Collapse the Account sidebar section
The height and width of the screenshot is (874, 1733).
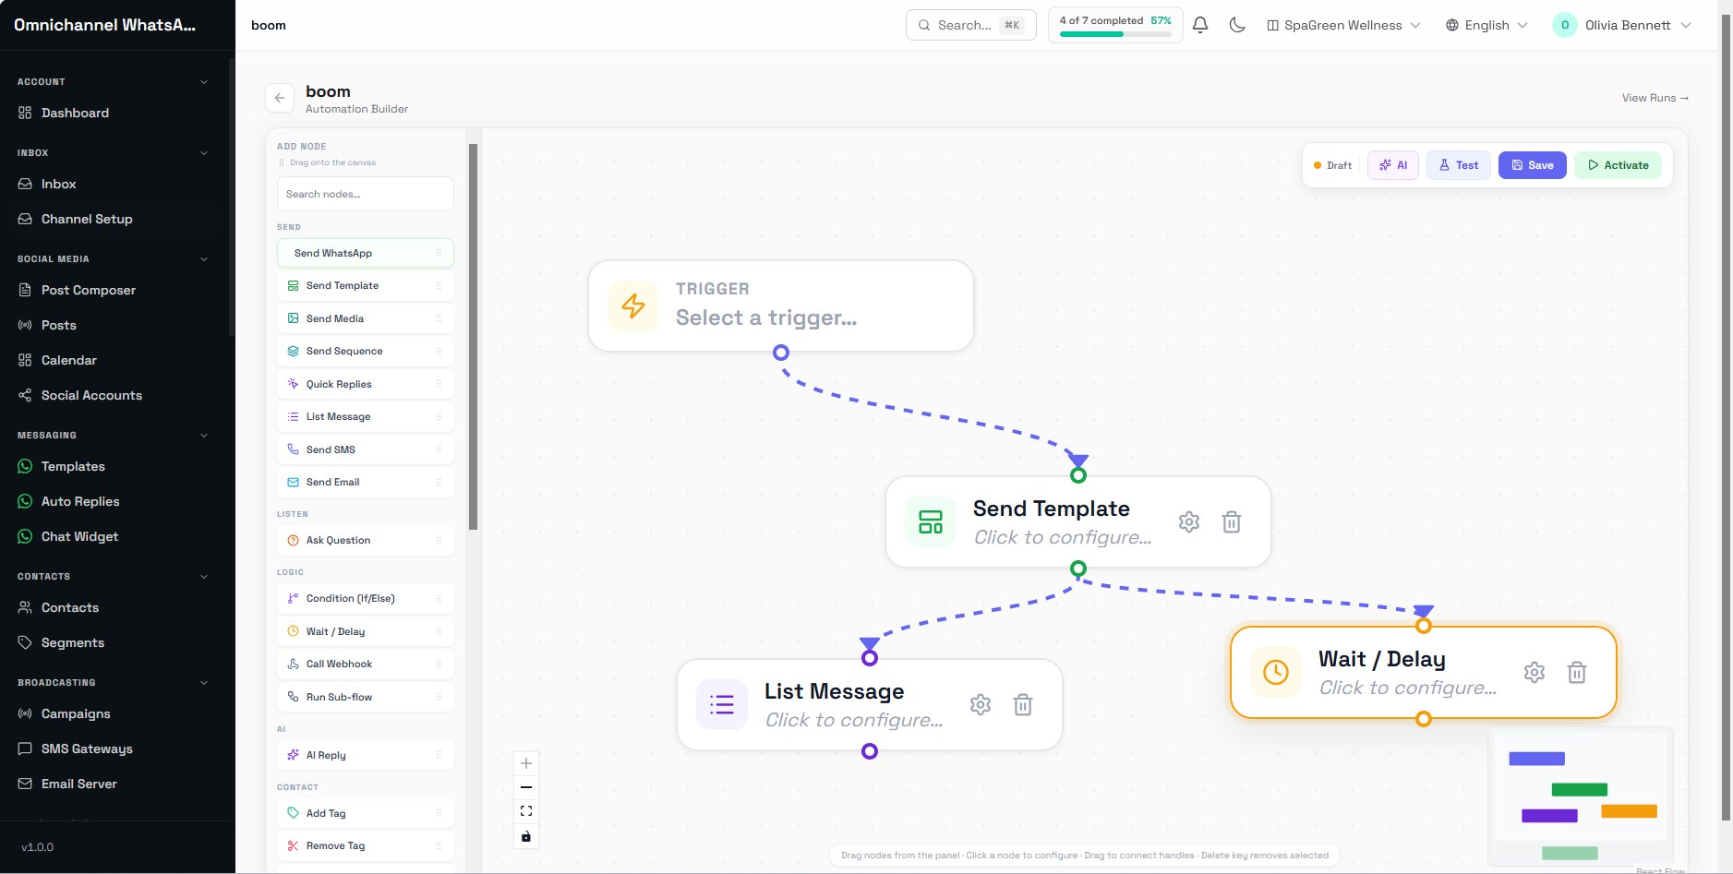pyautogui.click(x=204, y=82)
